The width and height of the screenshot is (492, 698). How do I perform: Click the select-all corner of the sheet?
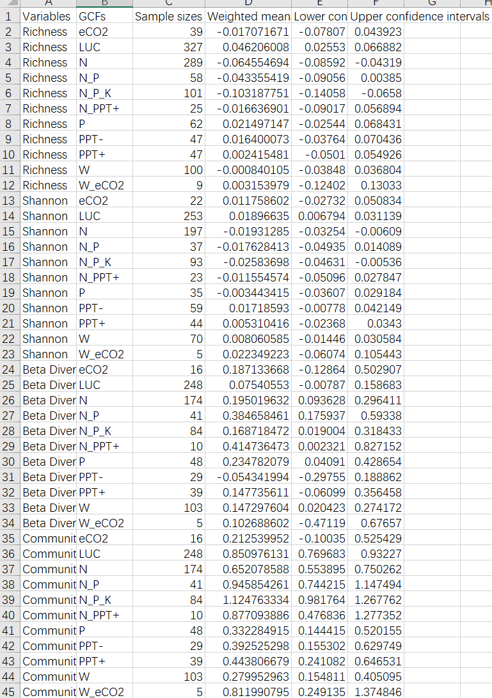click(10, 3)
